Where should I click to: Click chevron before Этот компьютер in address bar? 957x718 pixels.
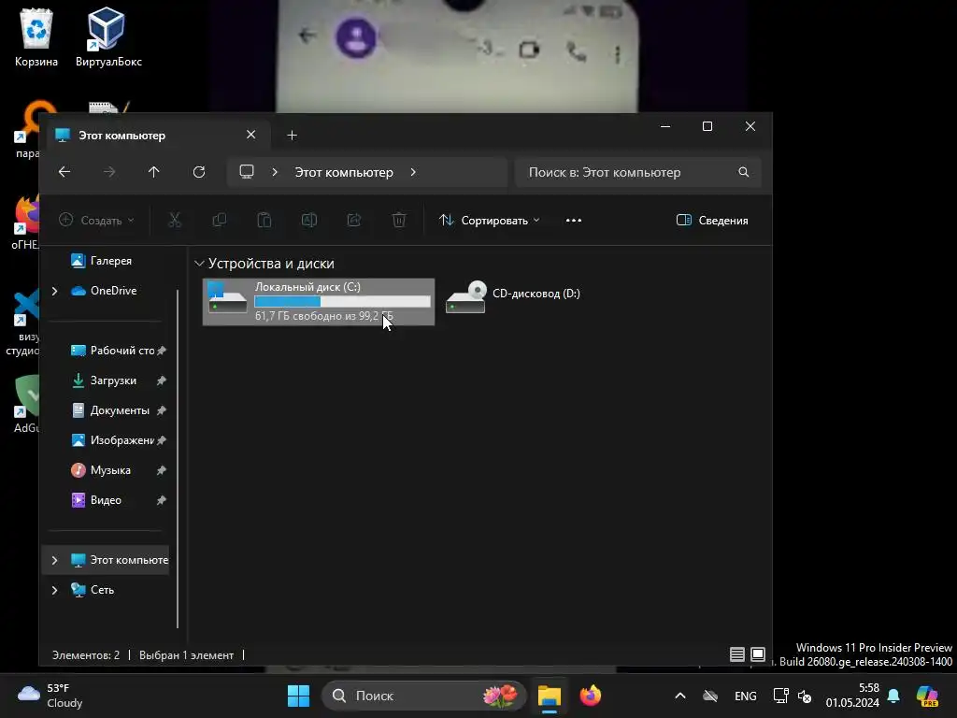[x=275, y=172]
